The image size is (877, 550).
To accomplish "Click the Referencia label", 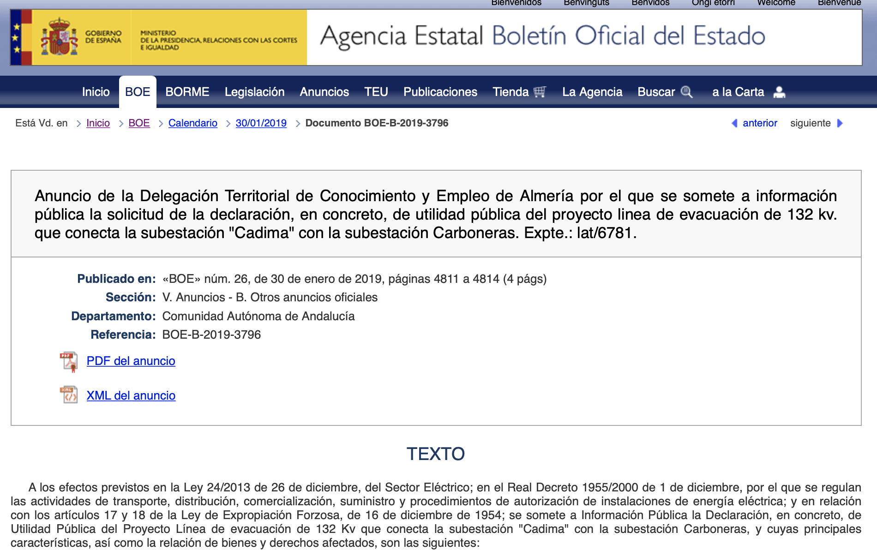I will click(123, 335).
